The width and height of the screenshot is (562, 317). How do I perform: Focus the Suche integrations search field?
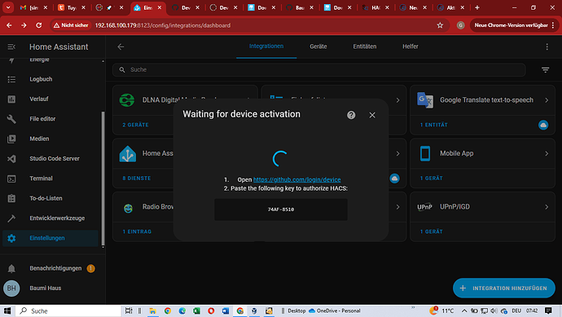(x=319, y=70)
